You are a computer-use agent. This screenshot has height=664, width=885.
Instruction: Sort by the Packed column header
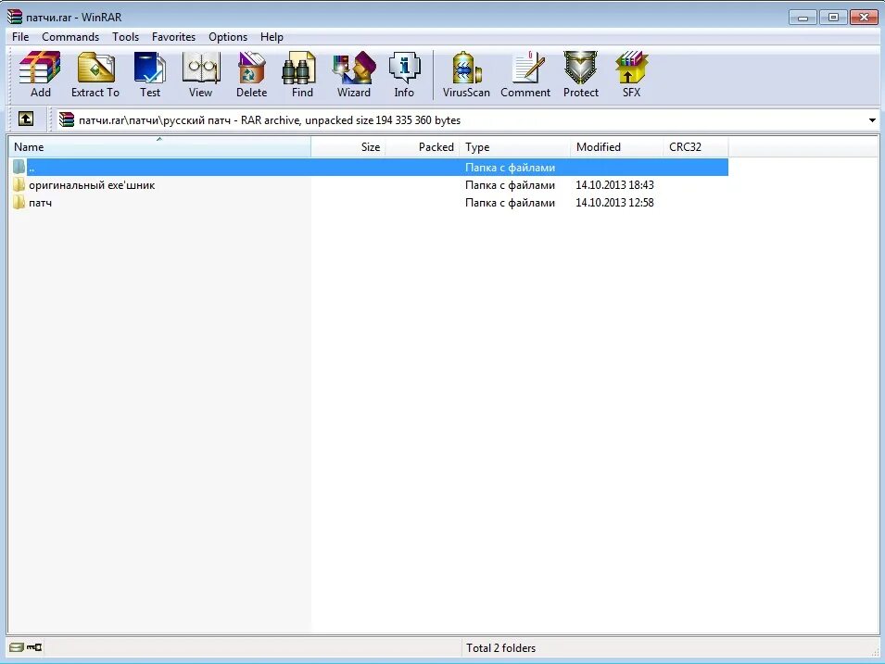[x=423, y=146]
